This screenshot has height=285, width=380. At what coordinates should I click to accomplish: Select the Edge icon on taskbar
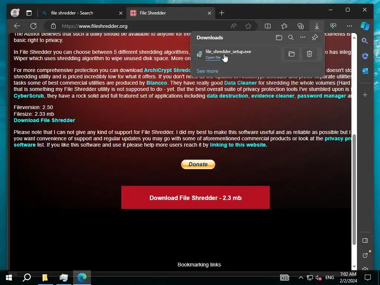click(x=82, y=278)
